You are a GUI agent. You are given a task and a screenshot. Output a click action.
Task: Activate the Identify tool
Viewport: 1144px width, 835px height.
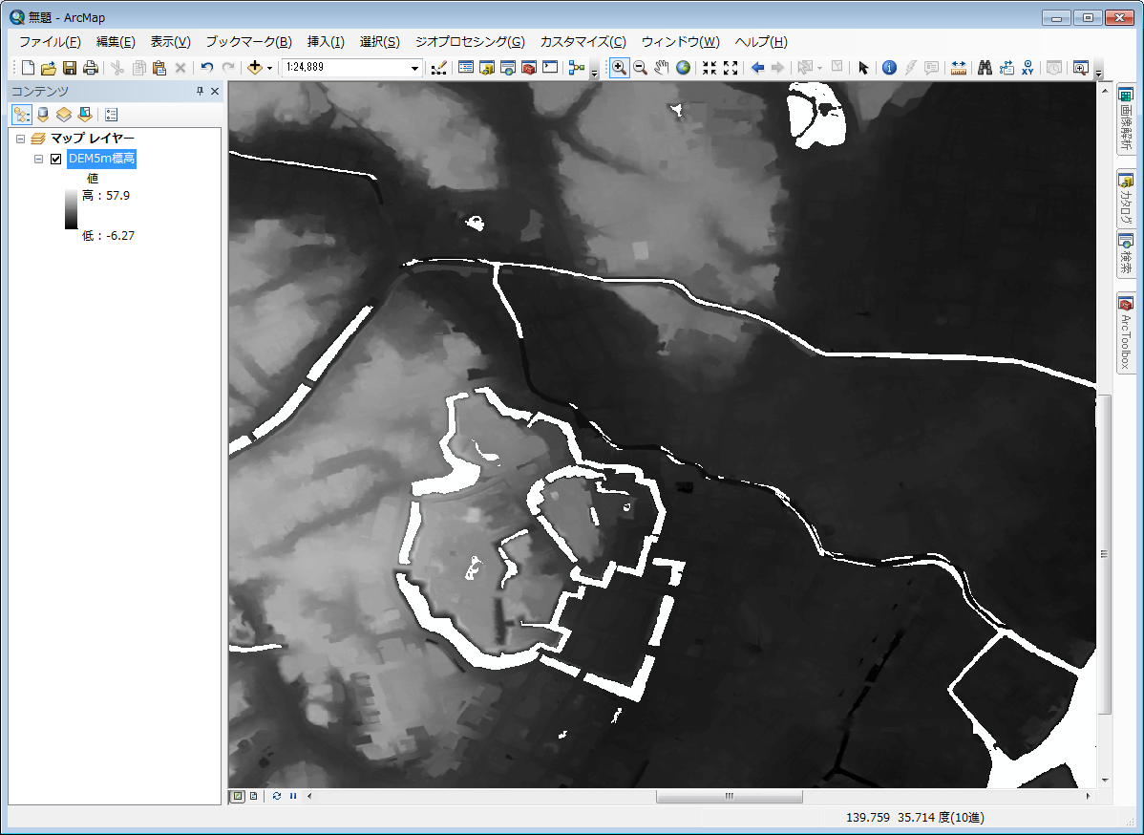[x=889, y=68]
